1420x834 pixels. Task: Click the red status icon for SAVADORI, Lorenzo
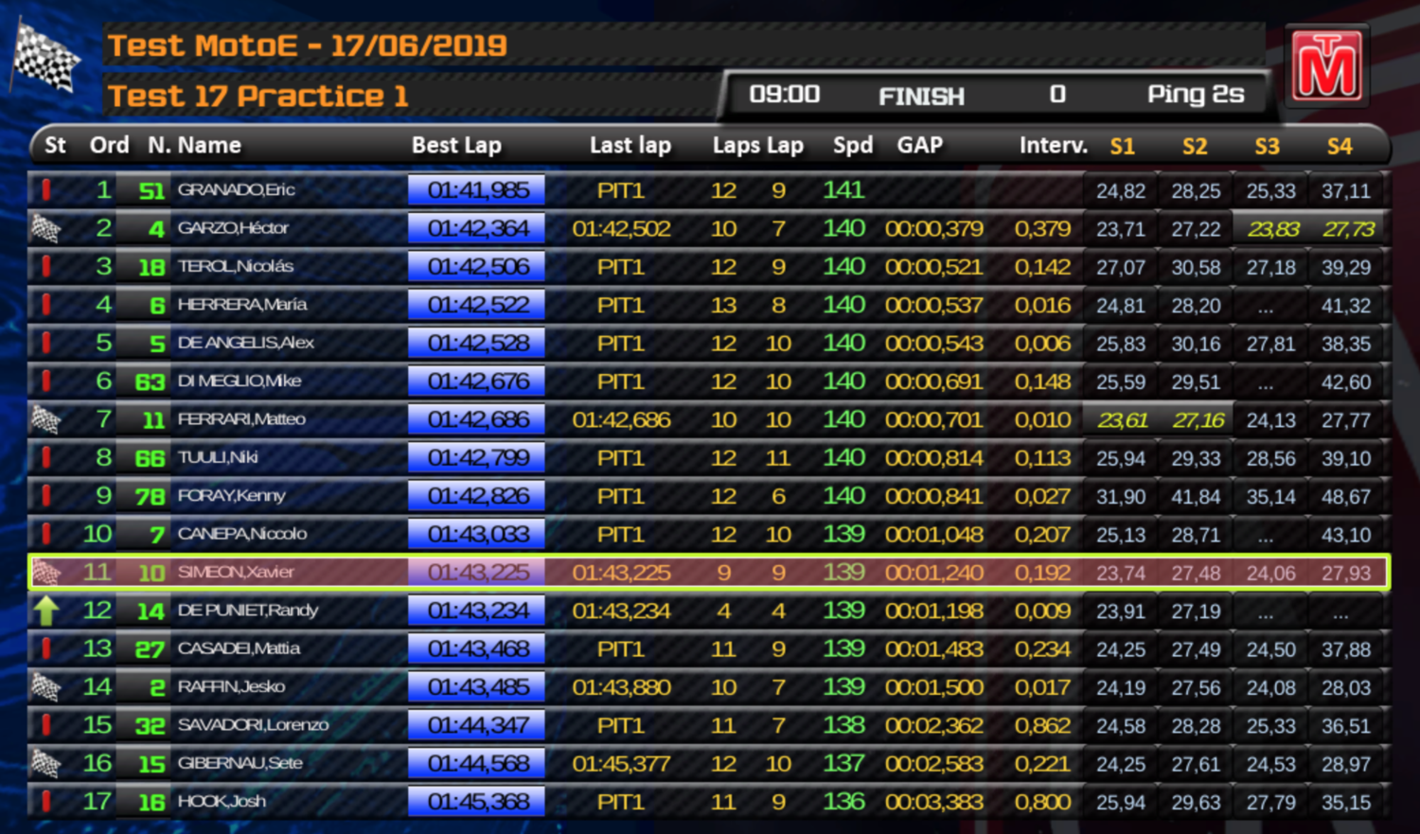(x=45, y=724)
